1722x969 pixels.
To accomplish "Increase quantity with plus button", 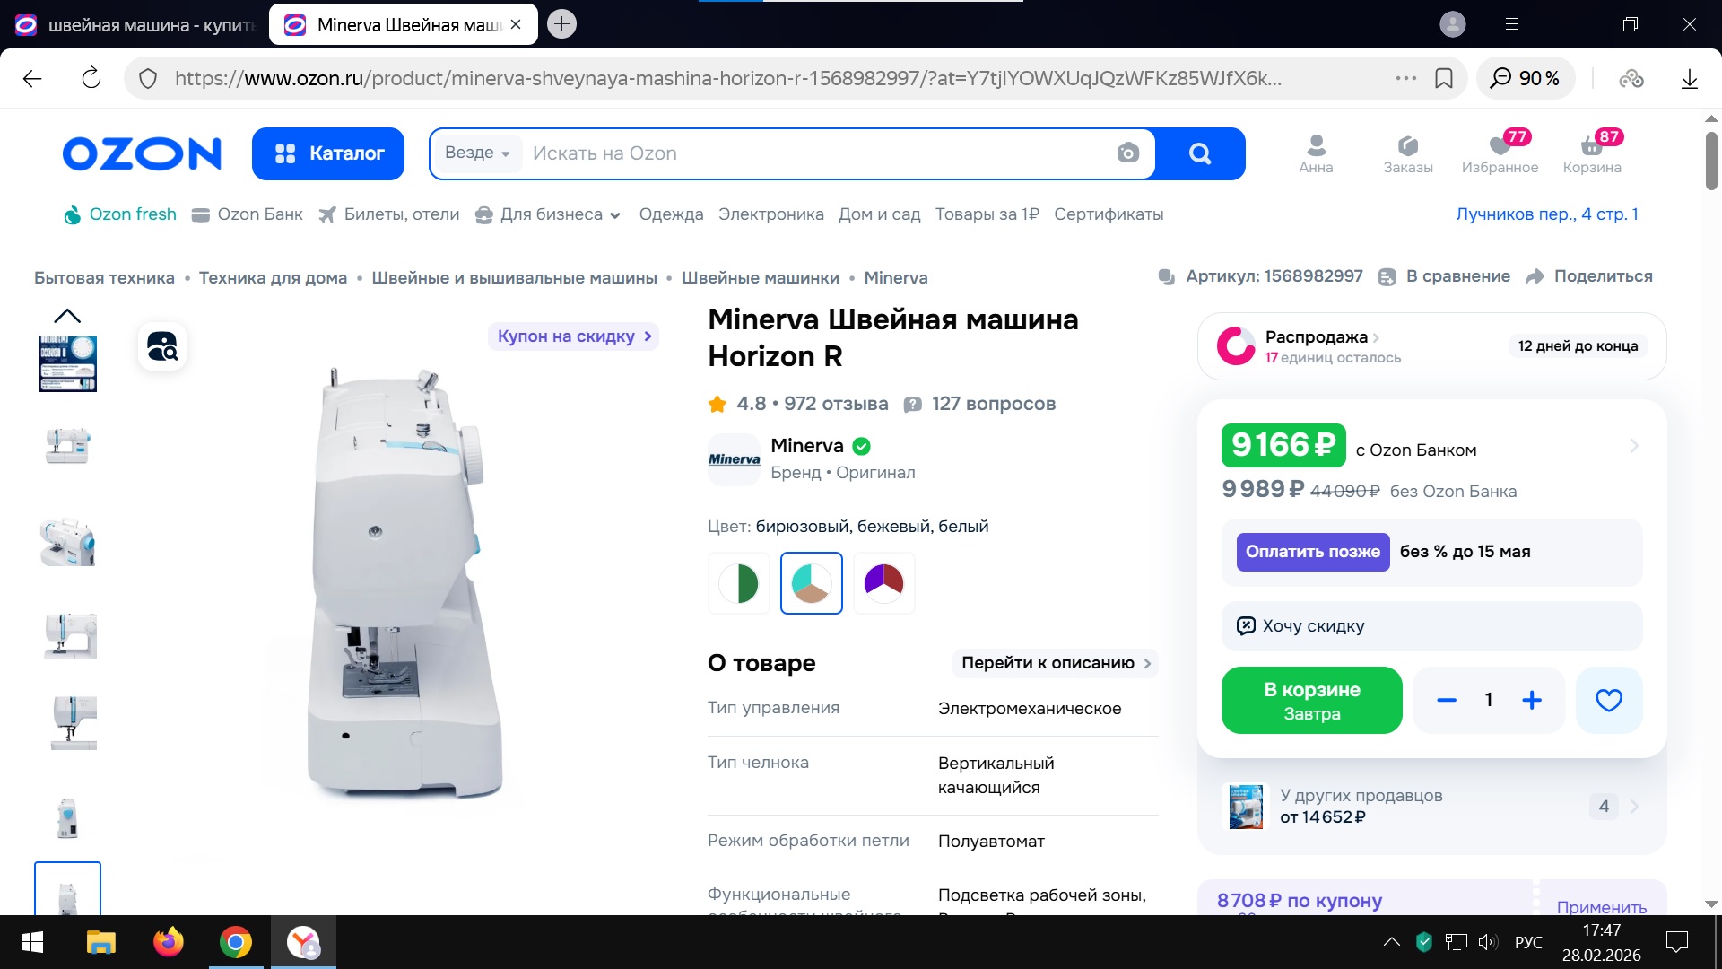I will click(x=1532, y=700).
